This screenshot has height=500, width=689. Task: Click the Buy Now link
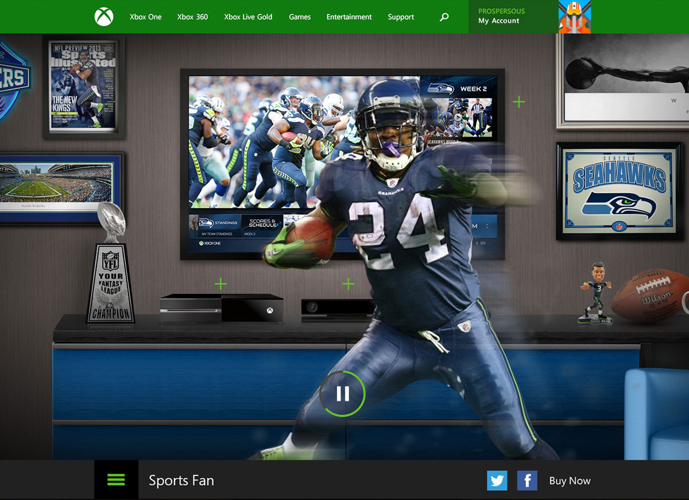coord(570,481)
